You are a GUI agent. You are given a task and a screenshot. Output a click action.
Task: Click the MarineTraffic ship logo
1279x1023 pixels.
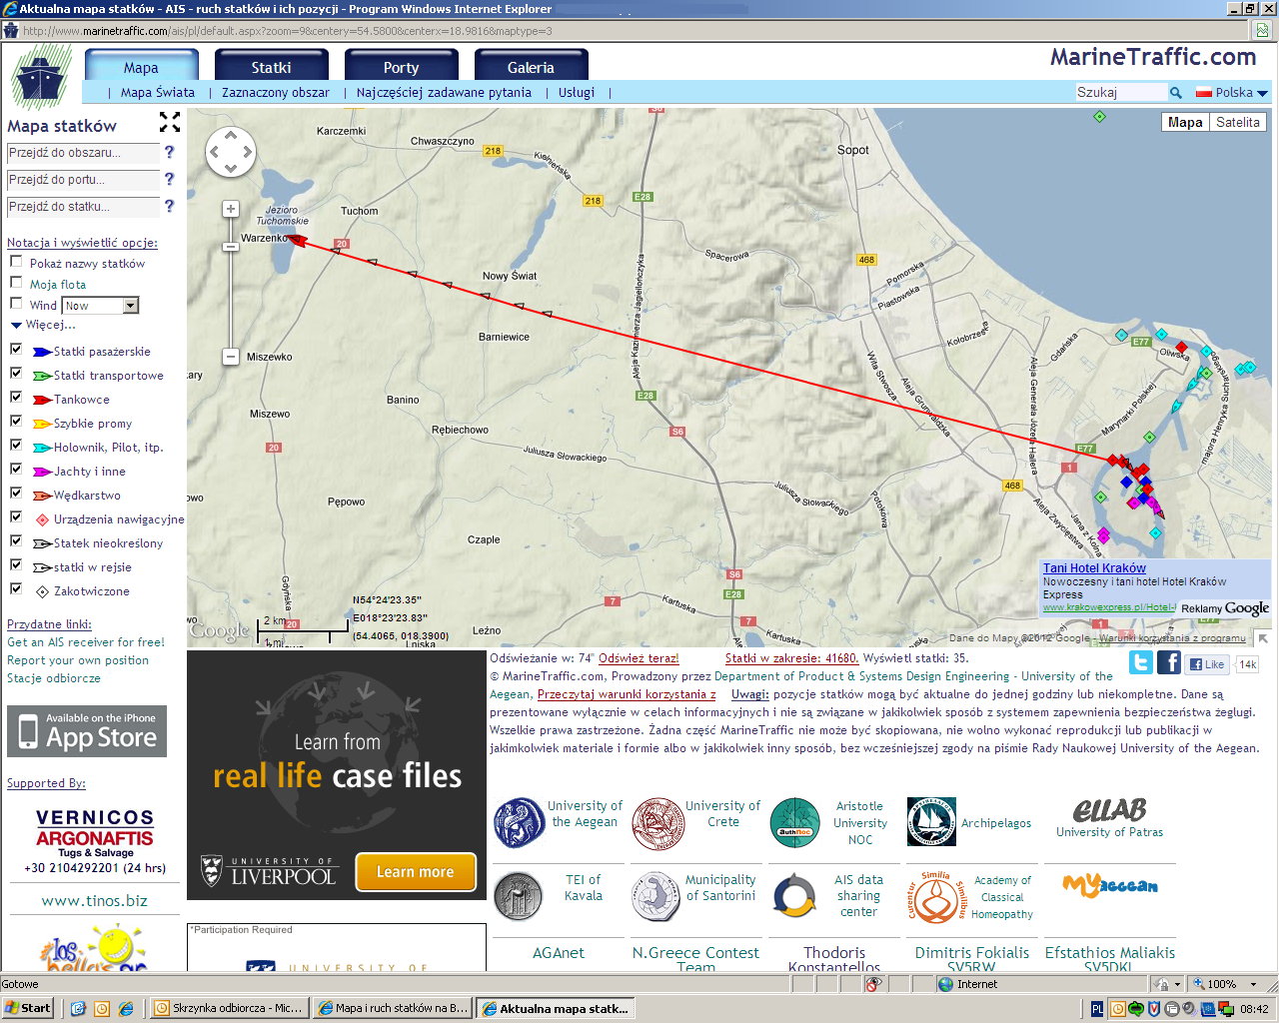click(41, 76)
